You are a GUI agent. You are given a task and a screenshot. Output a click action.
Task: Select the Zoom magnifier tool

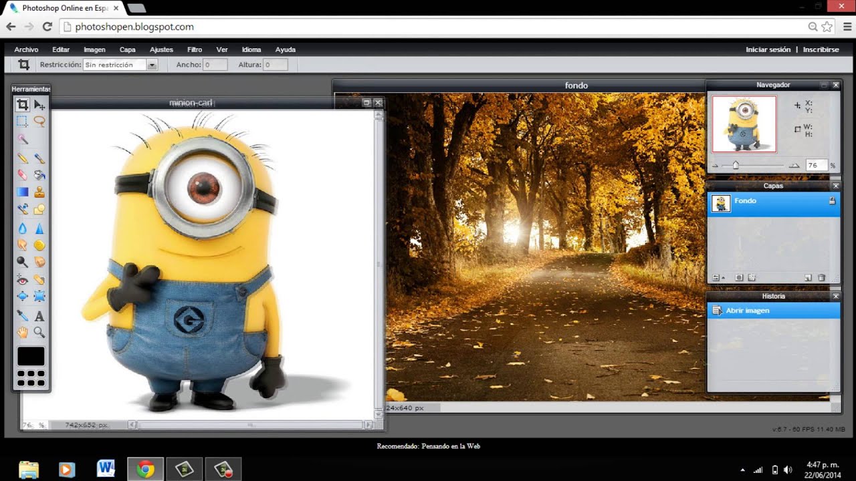39,332
